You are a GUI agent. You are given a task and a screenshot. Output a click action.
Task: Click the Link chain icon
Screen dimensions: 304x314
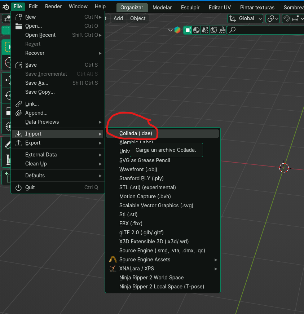[19, 104]
